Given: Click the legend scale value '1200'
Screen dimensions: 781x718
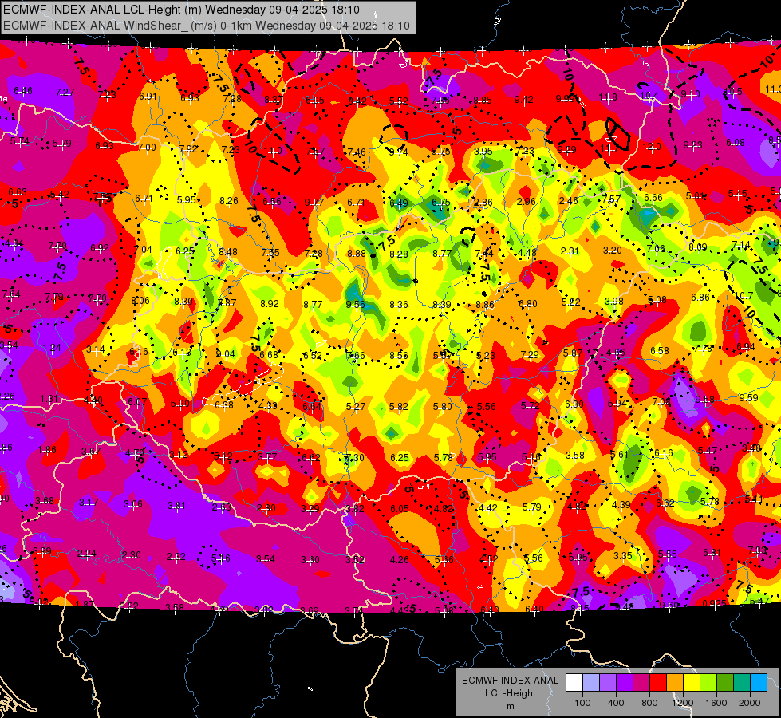Looking at the screenshot, I should pos(682,703).
